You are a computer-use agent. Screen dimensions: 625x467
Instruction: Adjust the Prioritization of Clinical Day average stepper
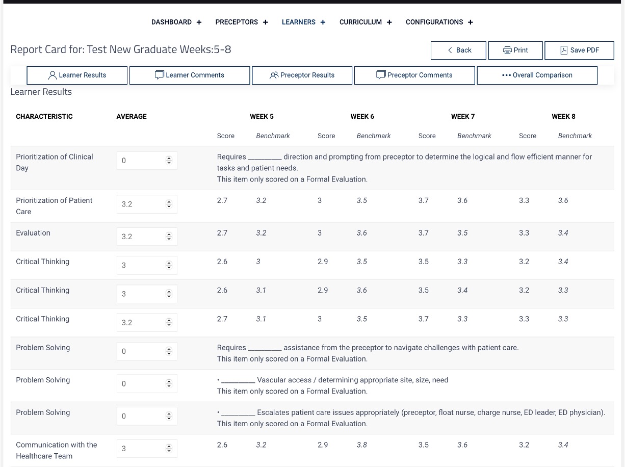pyautogui.click(x=169, y=161)
